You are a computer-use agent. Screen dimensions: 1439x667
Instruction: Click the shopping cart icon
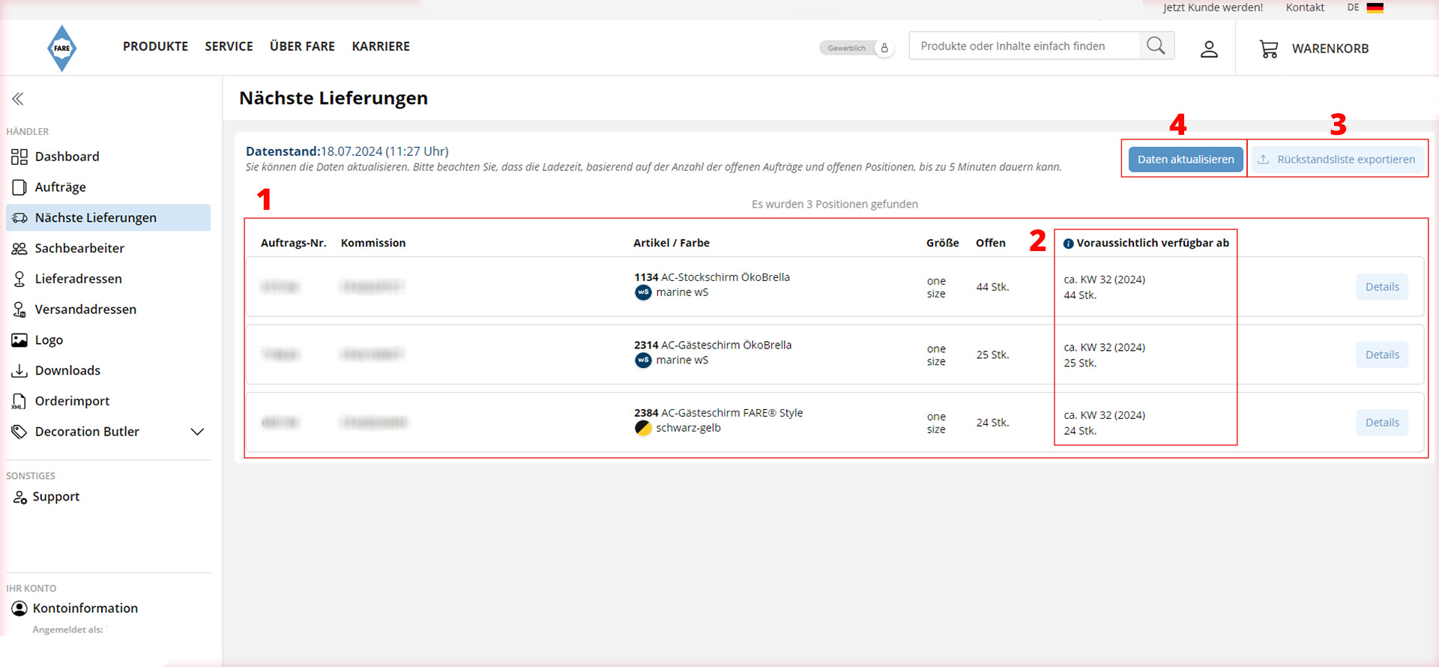[1269, 49]
